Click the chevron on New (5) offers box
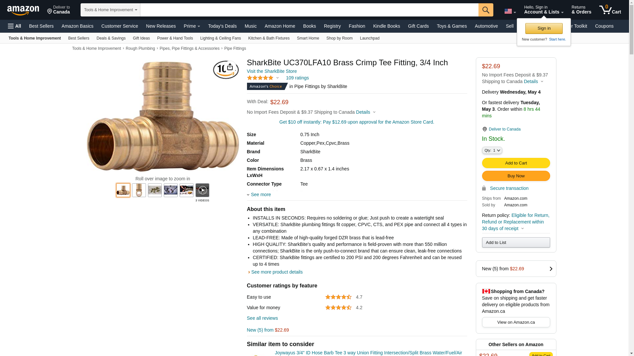Viewport: 634px width, 356px height. 551,269
